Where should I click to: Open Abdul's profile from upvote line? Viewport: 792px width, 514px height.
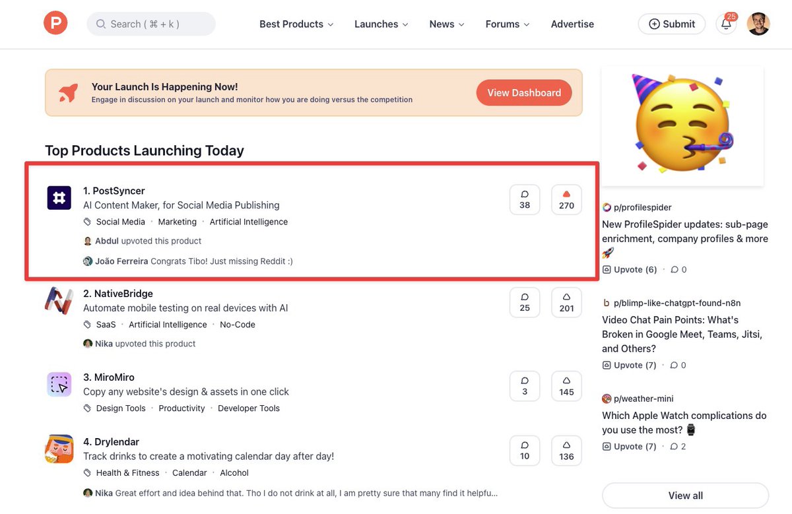(x=107, y=241)
